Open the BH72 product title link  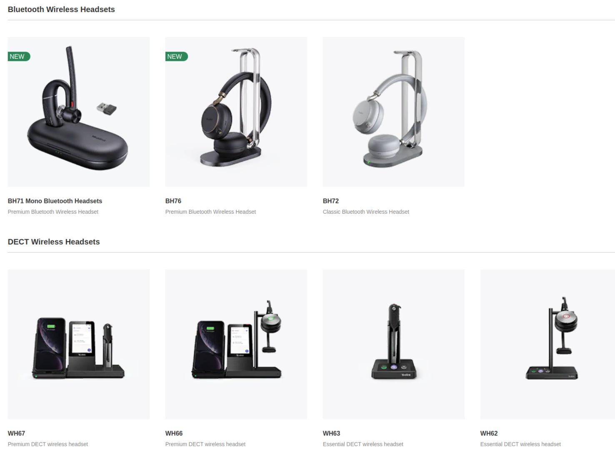pos(331,201)
